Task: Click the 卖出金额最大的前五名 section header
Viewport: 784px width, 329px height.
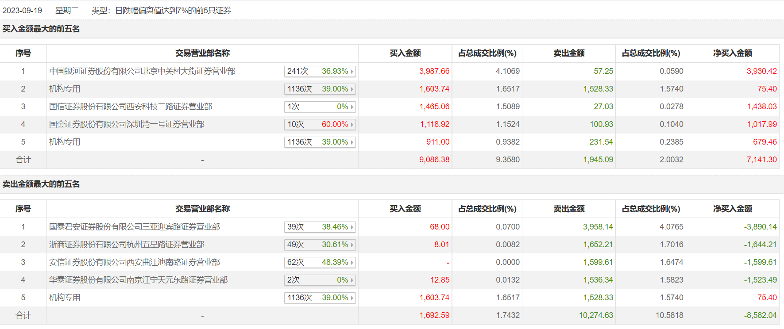Action: pos(41,184)
